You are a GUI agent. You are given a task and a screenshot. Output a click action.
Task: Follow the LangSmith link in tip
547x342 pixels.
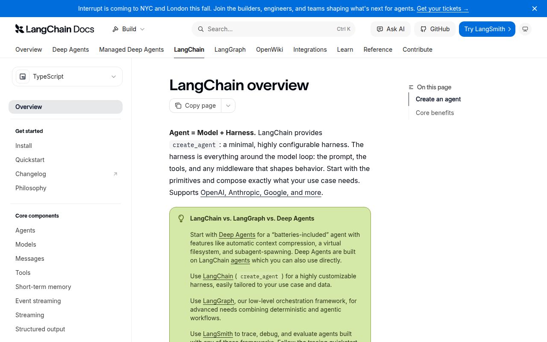(x=218, y=334)
